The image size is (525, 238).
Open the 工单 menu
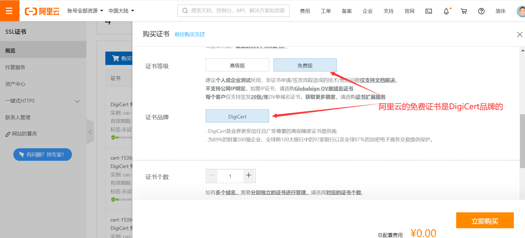pyautogui.click(x=326, y=11)
